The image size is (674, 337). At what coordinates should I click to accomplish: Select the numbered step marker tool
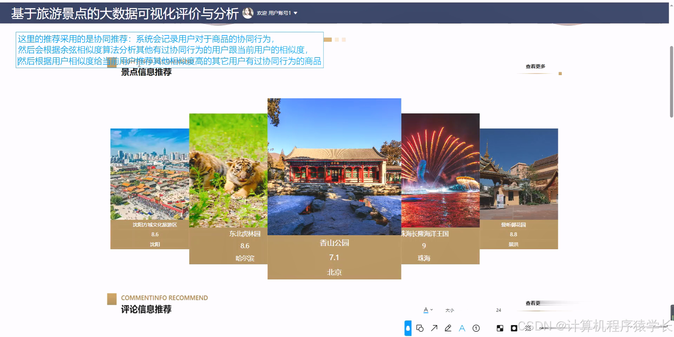tap(476, 328)
